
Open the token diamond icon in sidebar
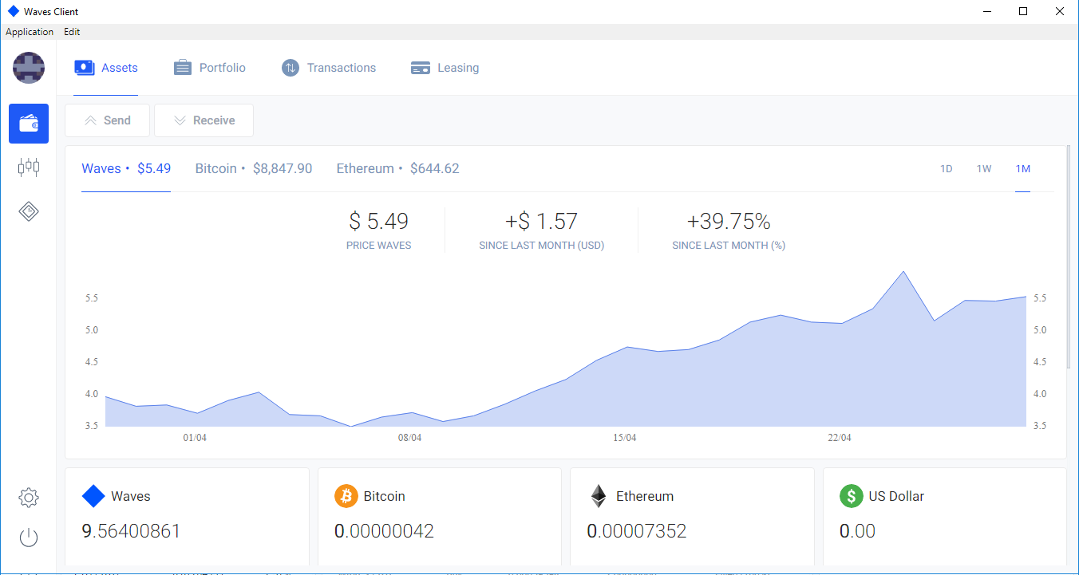(x=29, y=211)
